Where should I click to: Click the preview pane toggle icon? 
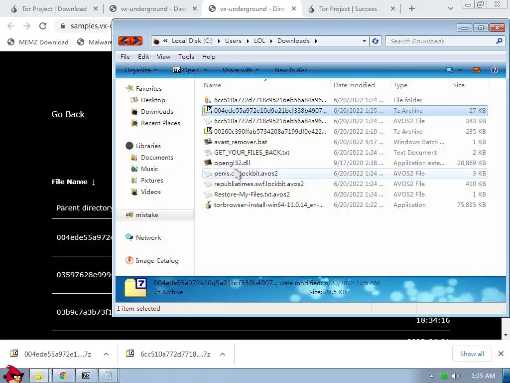(x=477, y=70)
